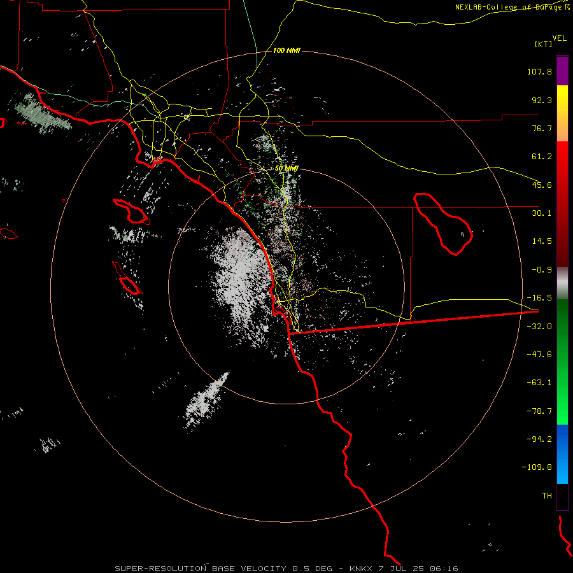573x573 pixels.
Task: Click the -63.1 velocity scale value
Action: pyautogui.click(x=539, y=383)
